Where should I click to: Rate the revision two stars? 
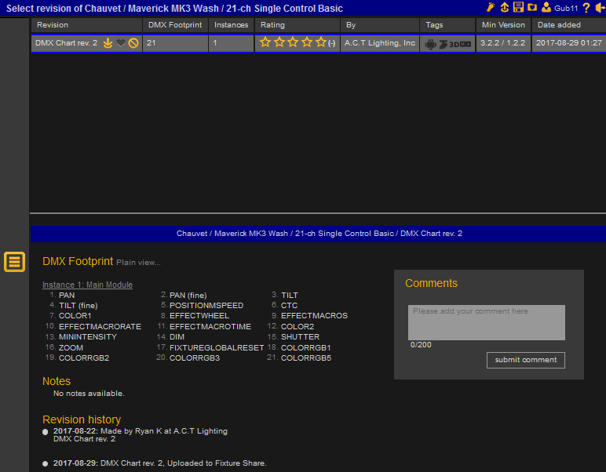pos(279,42)
